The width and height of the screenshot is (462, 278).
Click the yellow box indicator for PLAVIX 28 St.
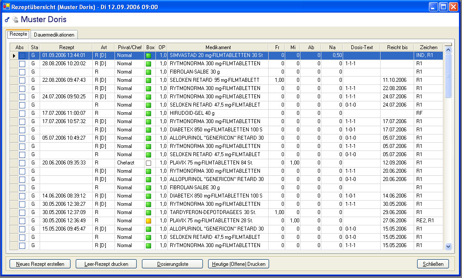click(150, 221)
